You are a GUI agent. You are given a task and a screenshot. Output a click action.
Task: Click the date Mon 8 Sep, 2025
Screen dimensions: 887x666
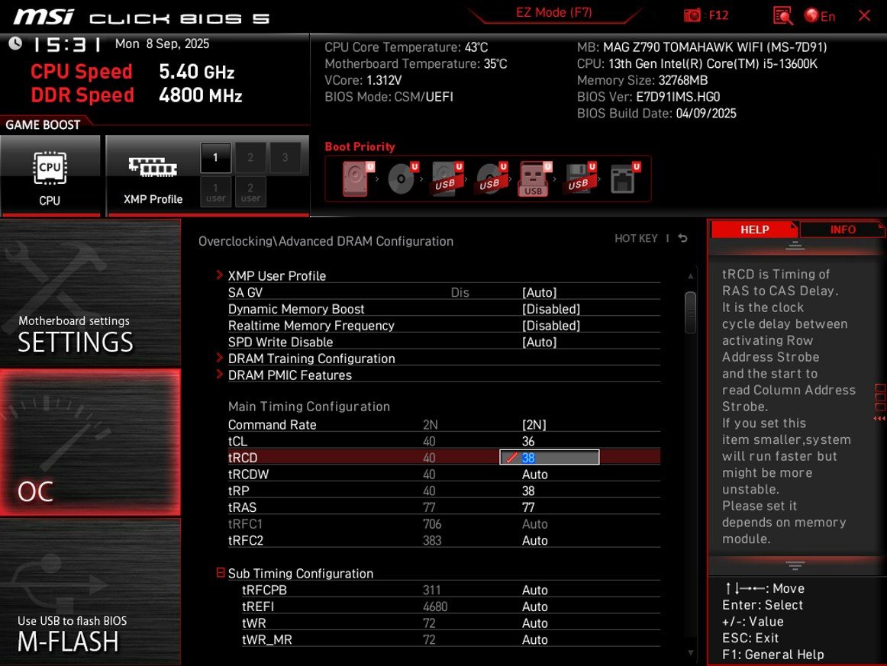pos(162,43)
